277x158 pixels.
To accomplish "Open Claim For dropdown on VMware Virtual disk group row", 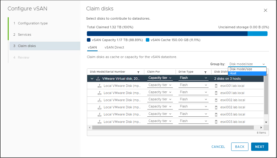I will [x=160, y=78].
